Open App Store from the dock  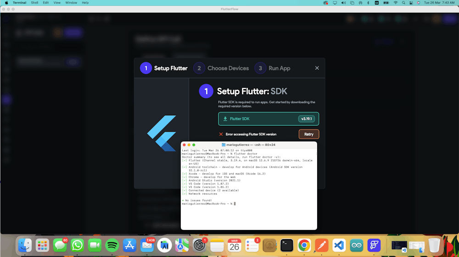tap(129, 245)
